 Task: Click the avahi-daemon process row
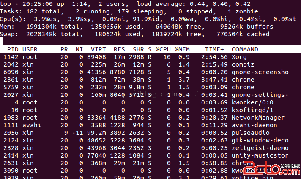coord(150,125)
